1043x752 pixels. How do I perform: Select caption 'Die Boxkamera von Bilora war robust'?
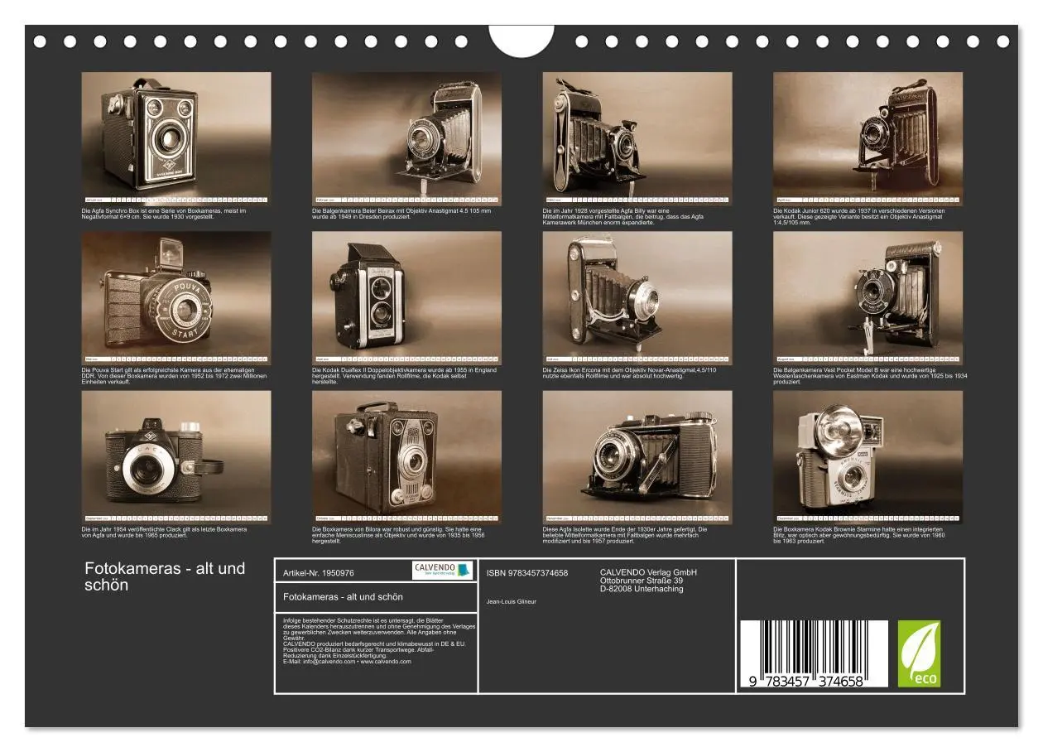click(x=398, y=536)
